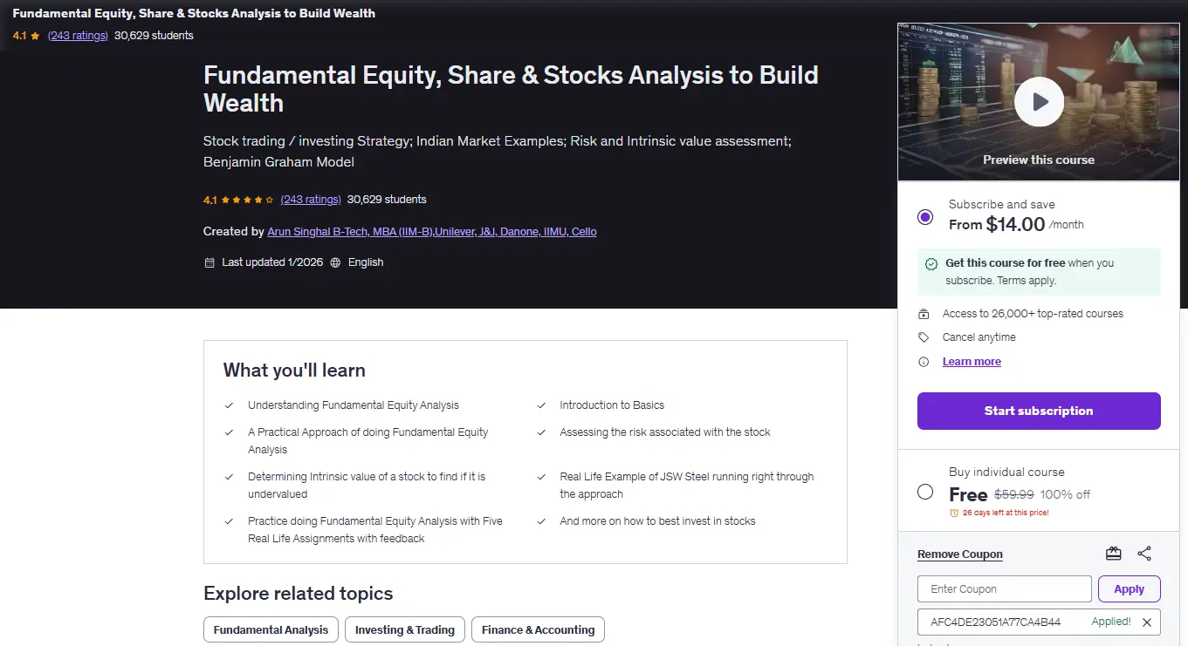Click the alarm clock days-left icon

(x=953, y=513)
